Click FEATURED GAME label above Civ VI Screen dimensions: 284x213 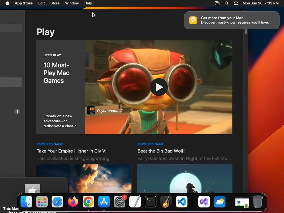(50, 144)
